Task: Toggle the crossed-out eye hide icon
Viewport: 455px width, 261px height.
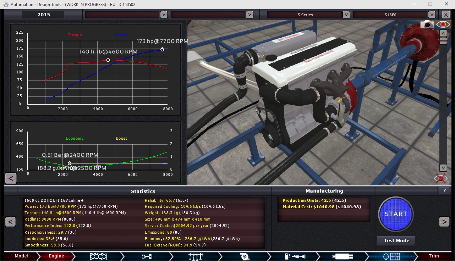Action: tap(441, 178)
